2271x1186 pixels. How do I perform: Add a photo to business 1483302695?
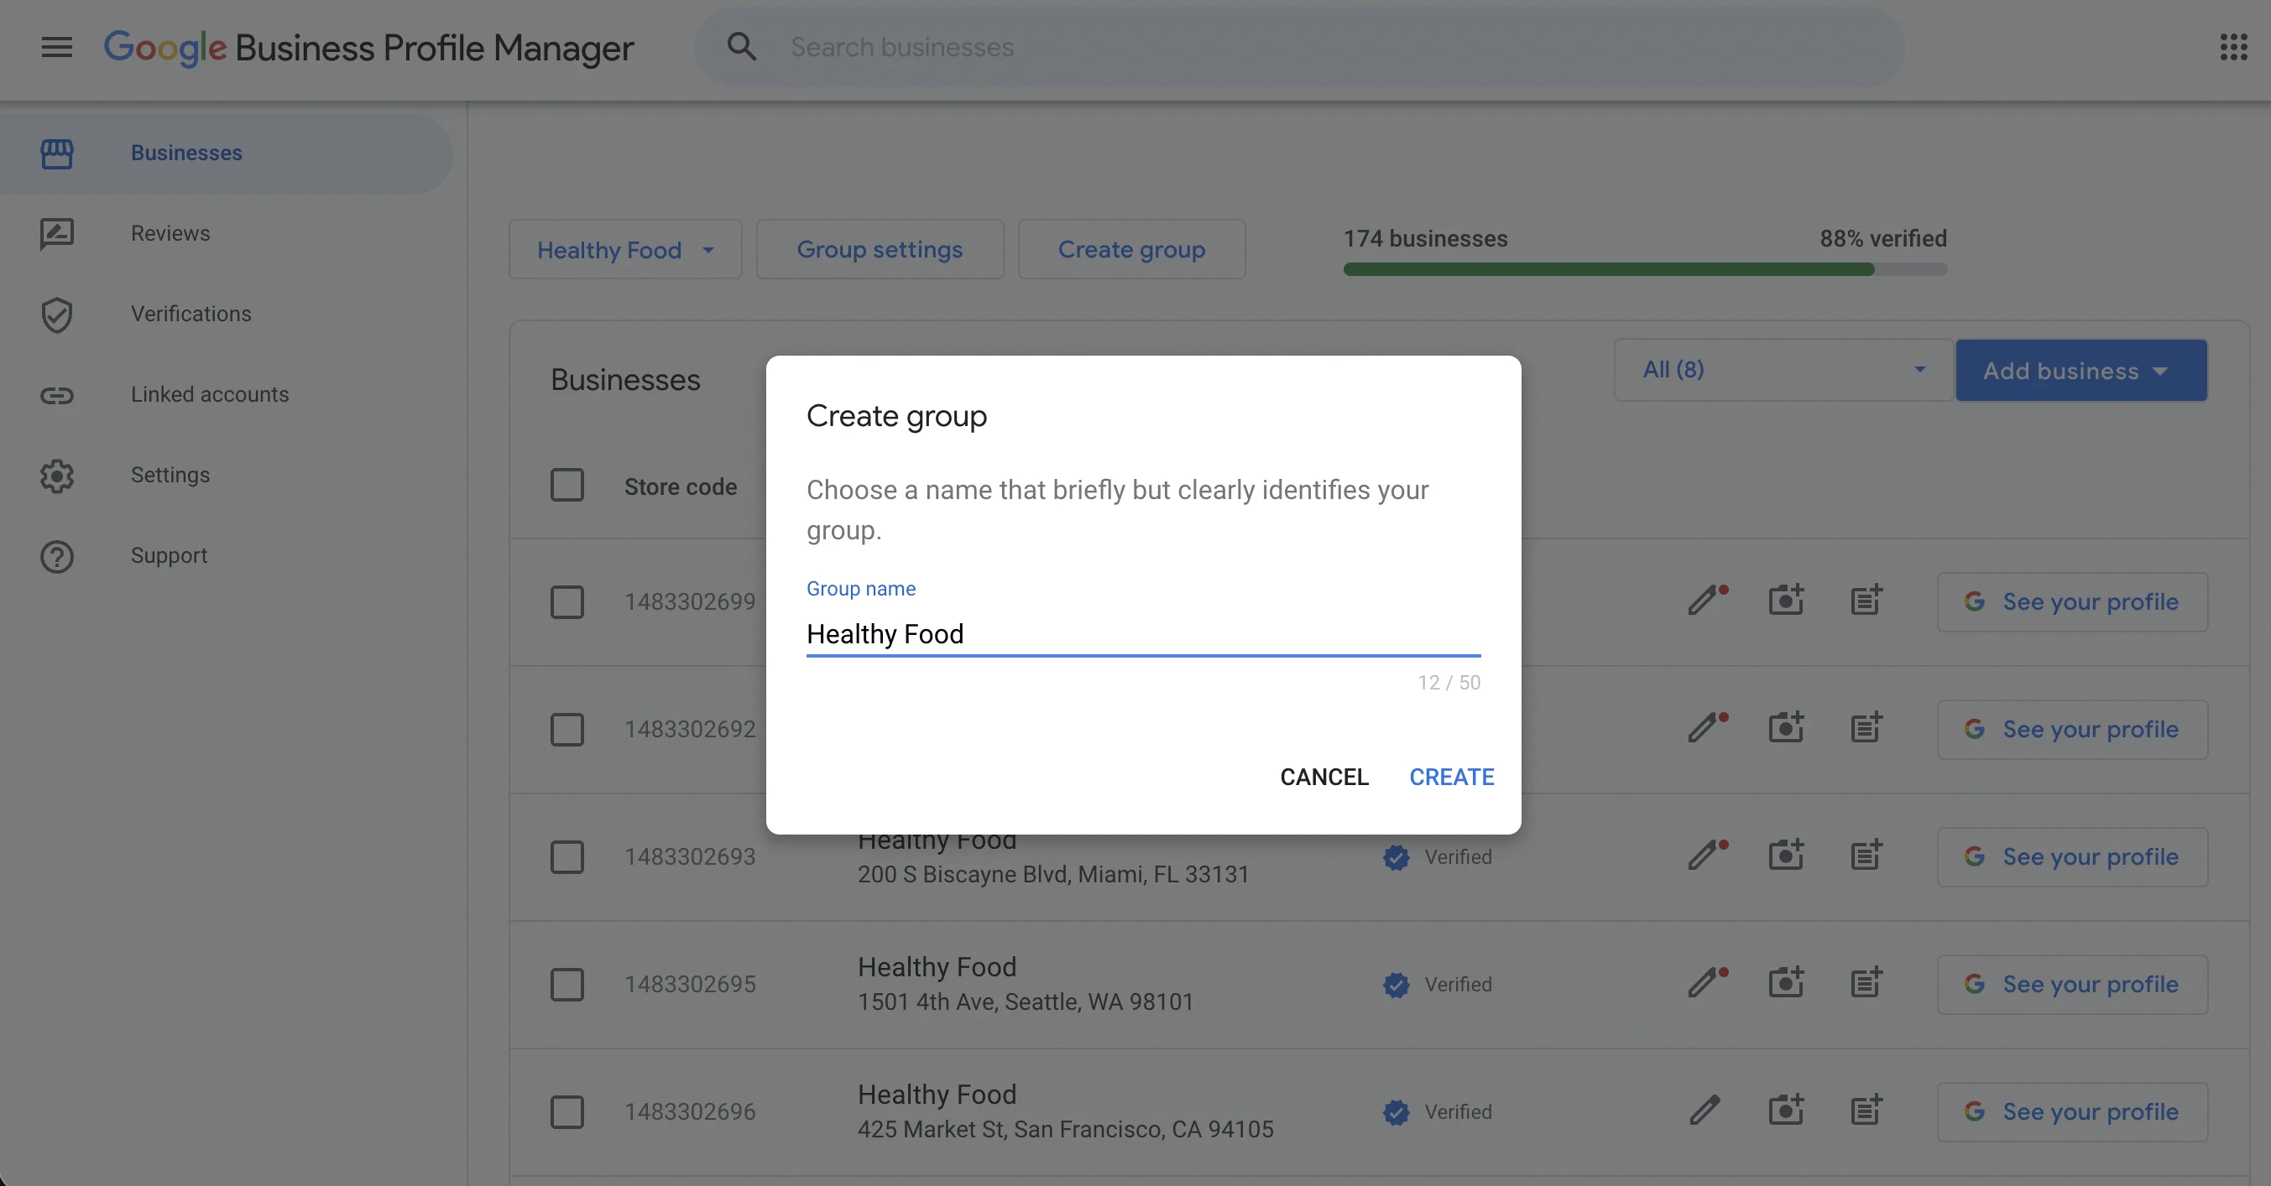coord(1786,983)
